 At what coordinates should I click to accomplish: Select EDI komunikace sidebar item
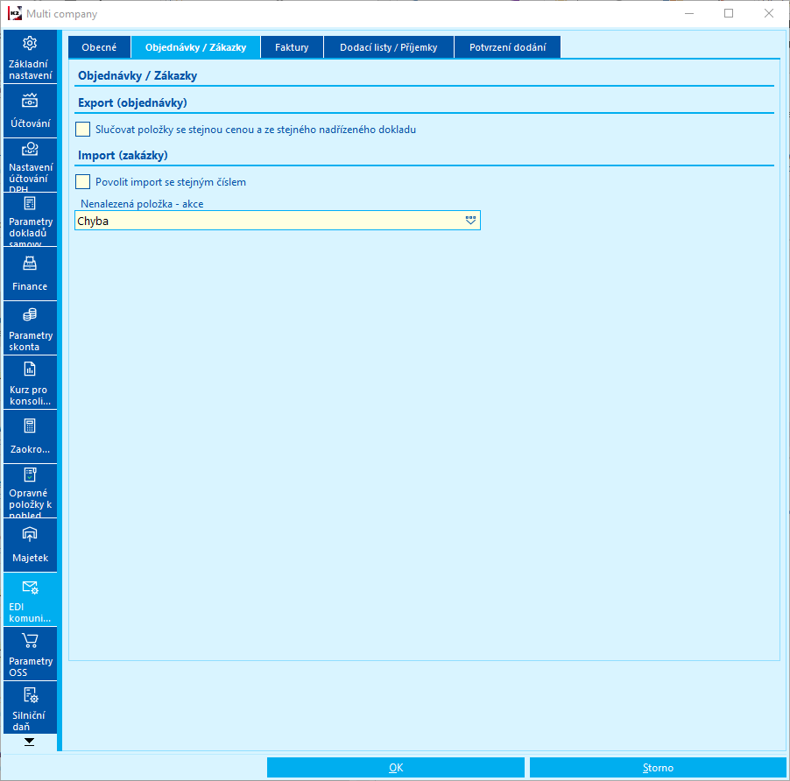tap(30, 601)
